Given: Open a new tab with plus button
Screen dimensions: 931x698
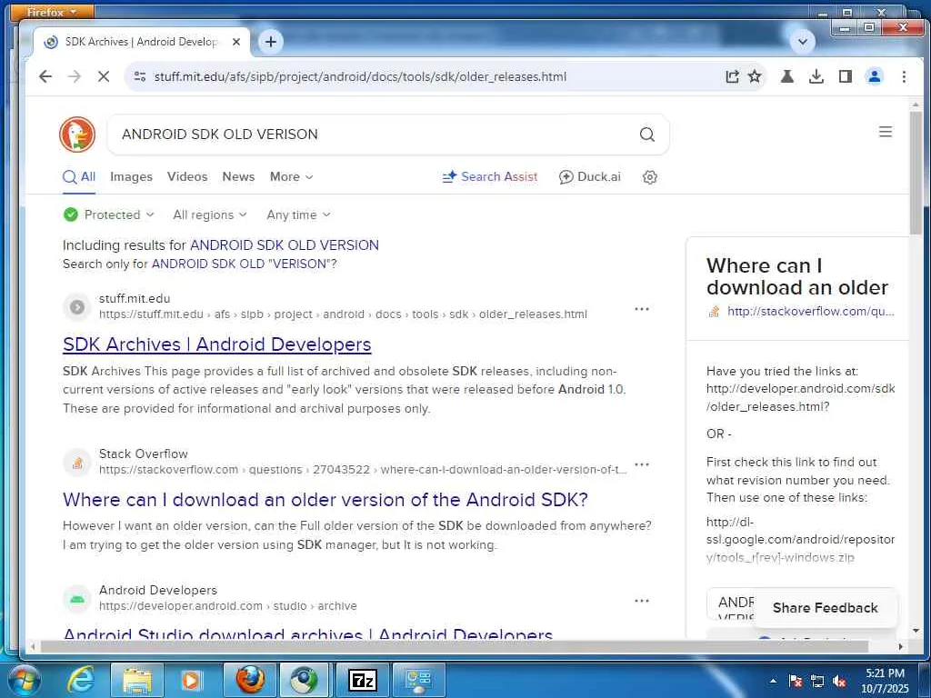Looking at the screenshot, I should [x=271, y=42].
